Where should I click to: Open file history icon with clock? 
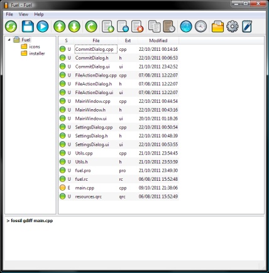(169, 26)
